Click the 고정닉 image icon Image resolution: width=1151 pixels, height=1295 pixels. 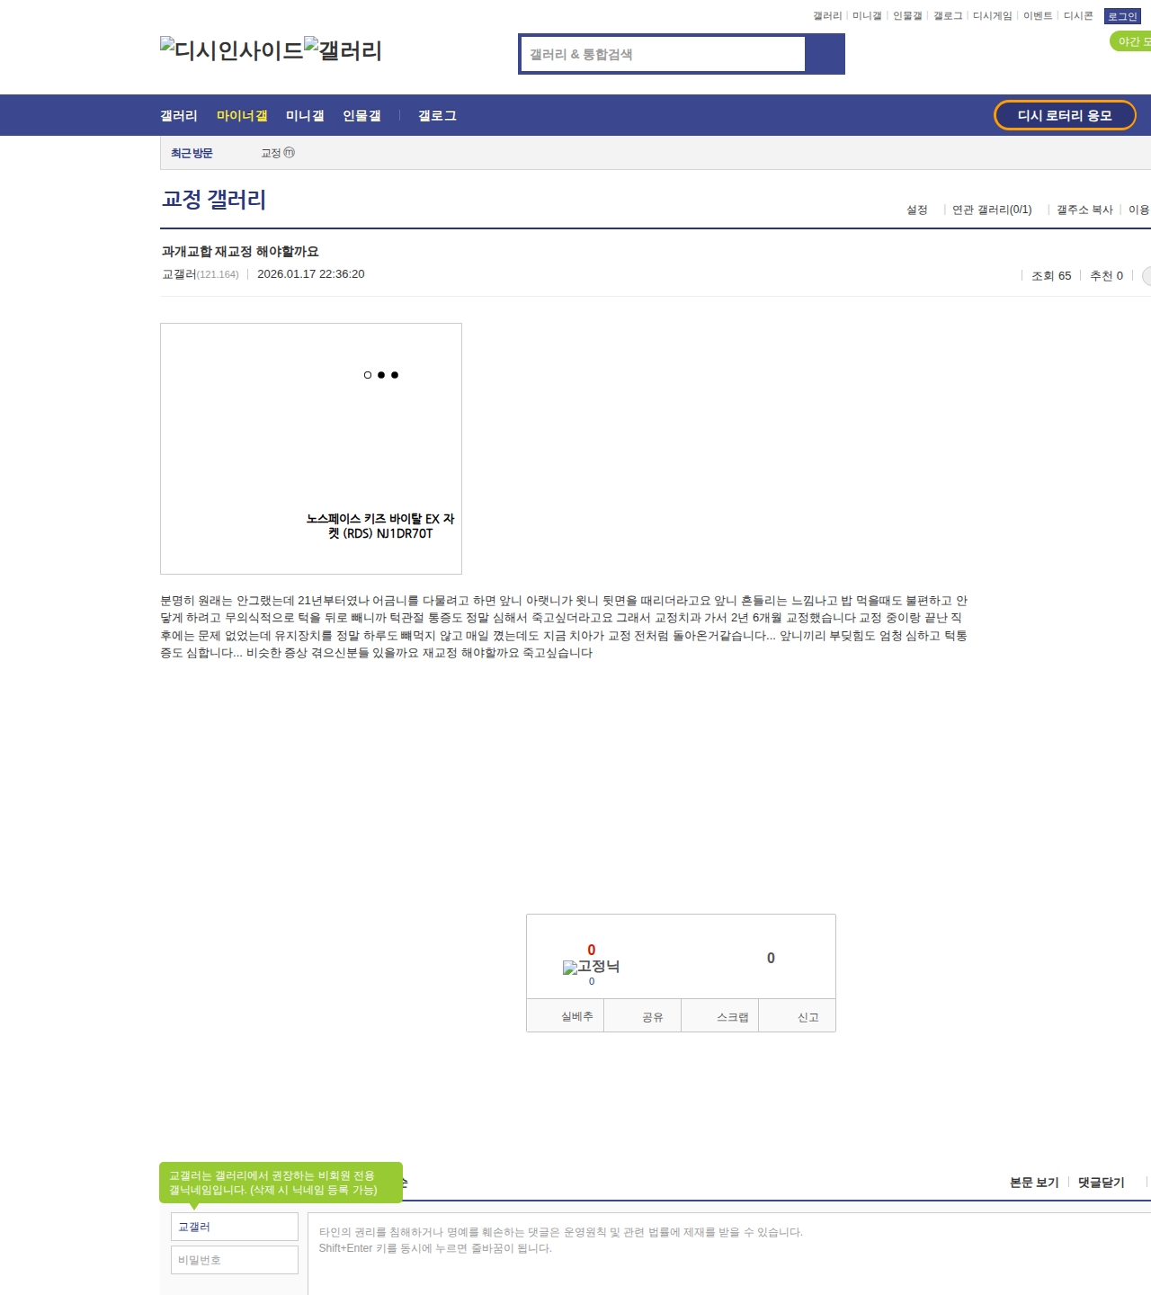591,967
